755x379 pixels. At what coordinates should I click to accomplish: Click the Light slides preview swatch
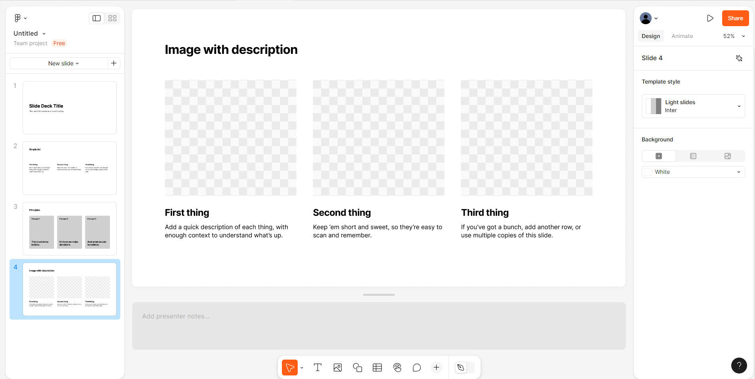(654, 106)
